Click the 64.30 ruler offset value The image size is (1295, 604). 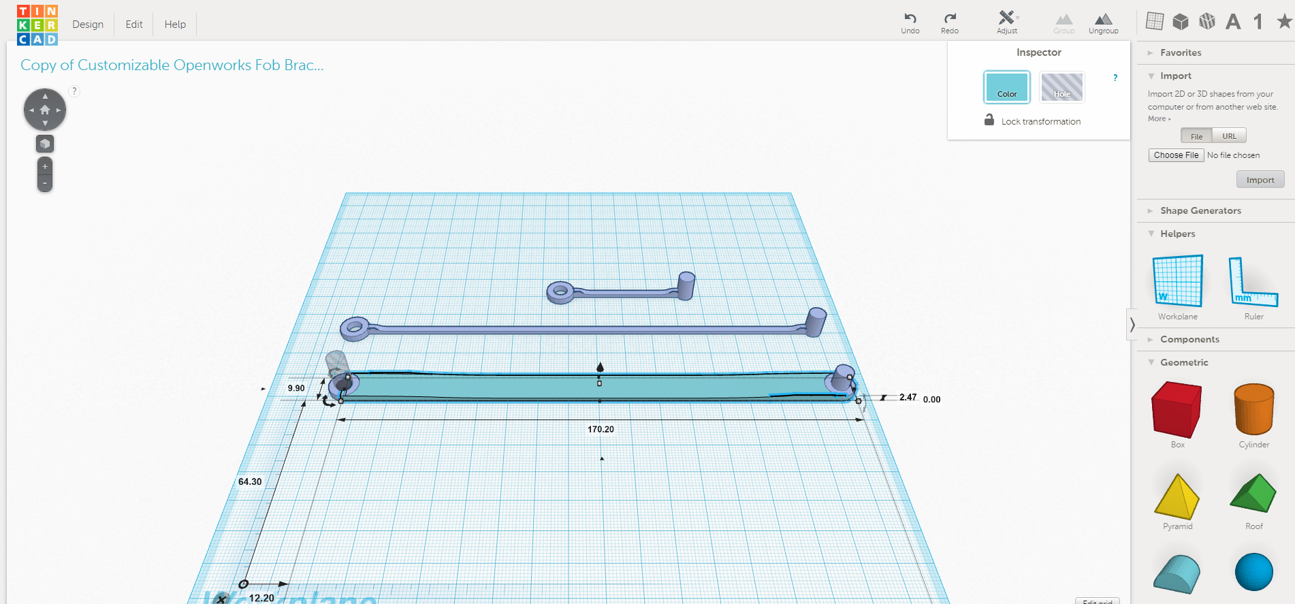pos(250,481)
